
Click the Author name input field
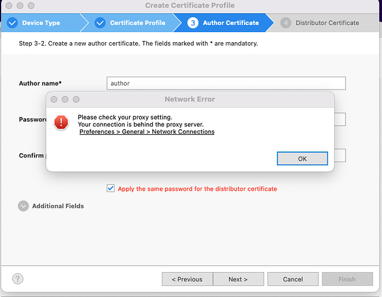pyautogui.click(x=226, y=83)
